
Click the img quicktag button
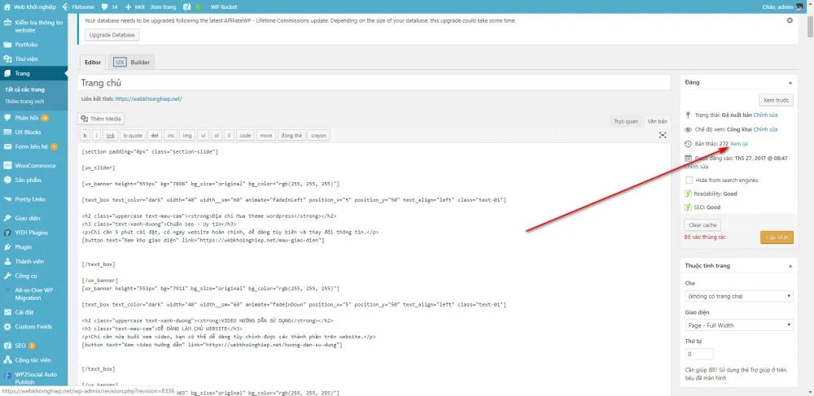[187, 135]
